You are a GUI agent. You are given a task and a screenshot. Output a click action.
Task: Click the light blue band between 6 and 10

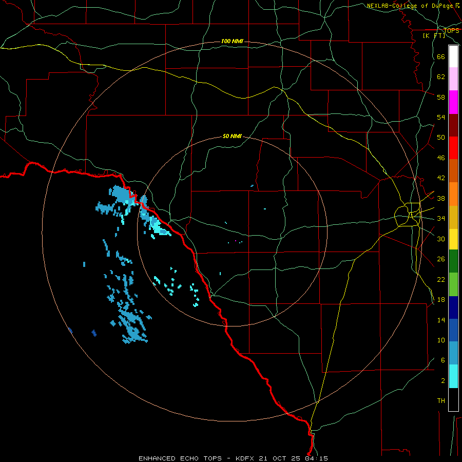(453, 353)
